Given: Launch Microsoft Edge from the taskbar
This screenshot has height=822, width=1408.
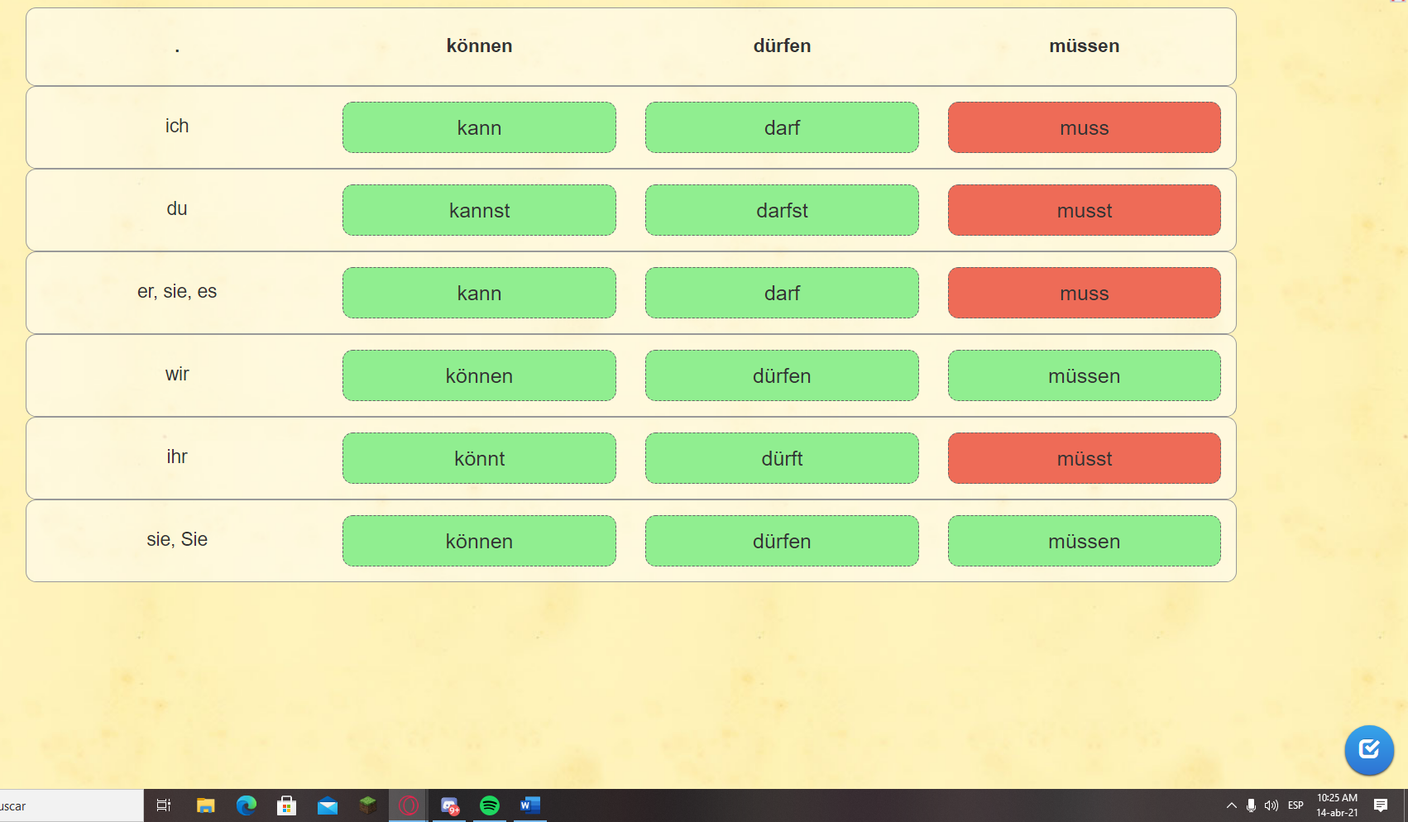Looking at the screenshot, I should coord(247,805).
